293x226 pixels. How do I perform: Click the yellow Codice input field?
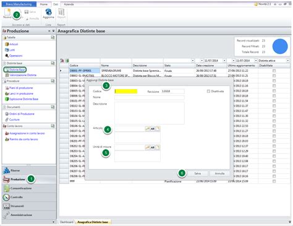point(126,91)
